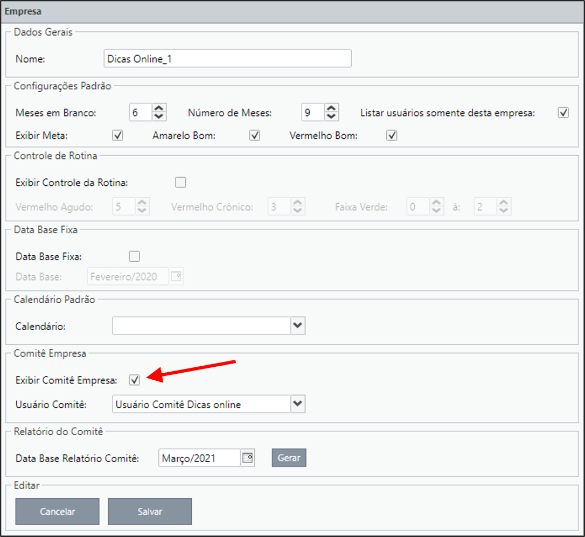Decrease Faixa Verde end value

503,211
